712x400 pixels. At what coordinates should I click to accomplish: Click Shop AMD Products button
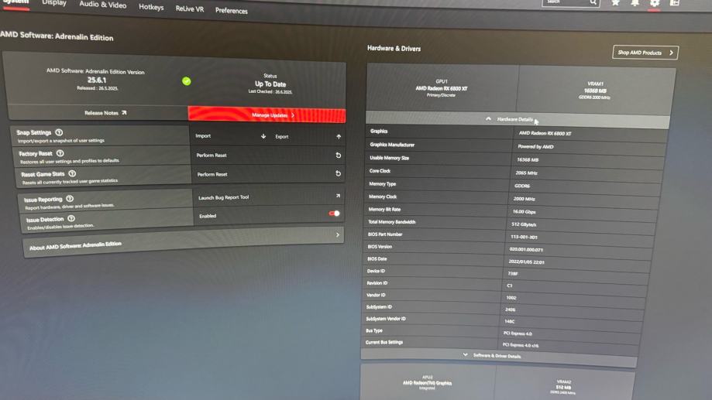645,53
